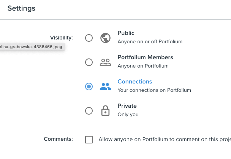This screenshot has height=159, width=231.
Task: Enable the Comments checkbox
Action: click(89, 139)
